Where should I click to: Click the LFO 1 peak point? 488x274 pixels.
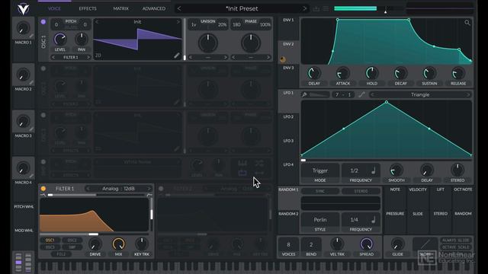pos(387,102)
